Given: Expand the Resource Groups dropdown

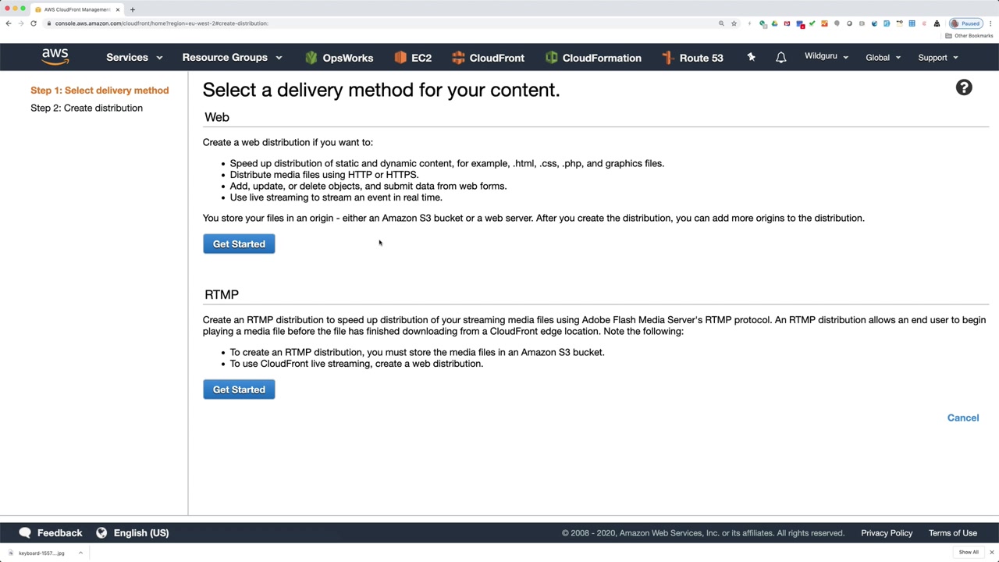Looking at the screenshot, I should point(232,58).
